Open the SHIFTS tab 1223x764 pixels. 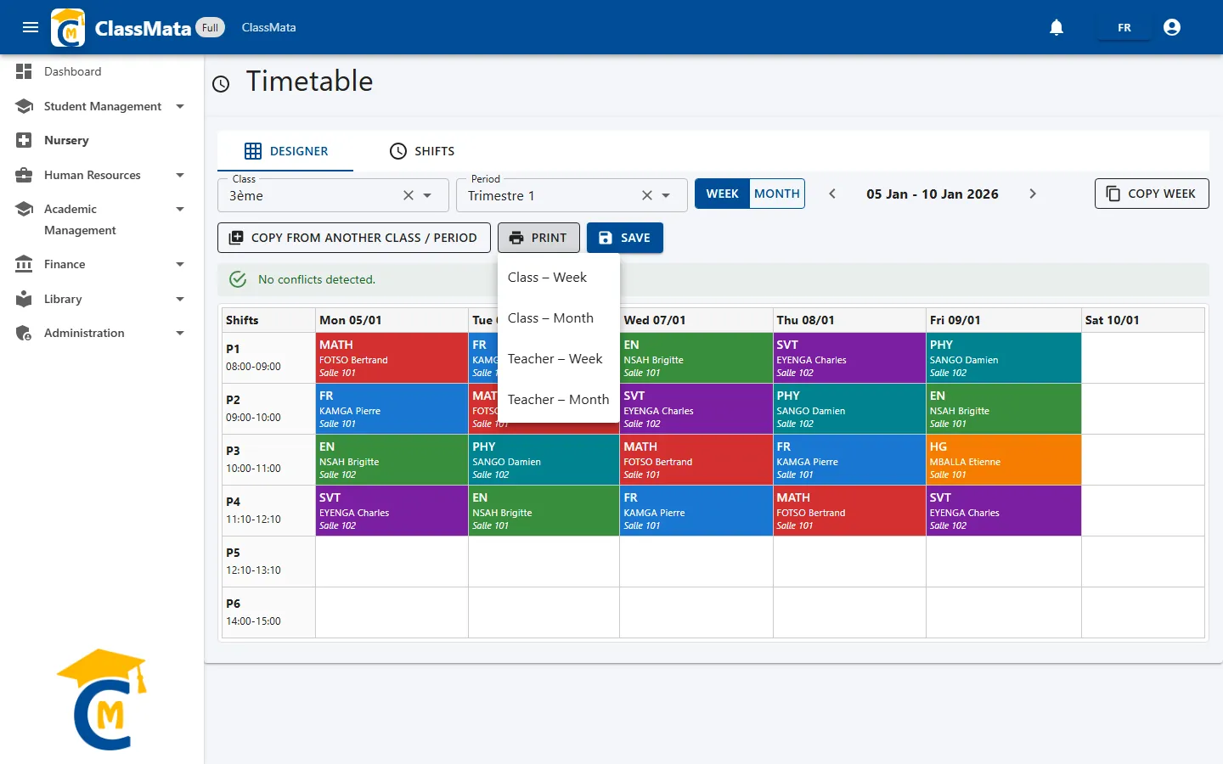coord(422,151)
